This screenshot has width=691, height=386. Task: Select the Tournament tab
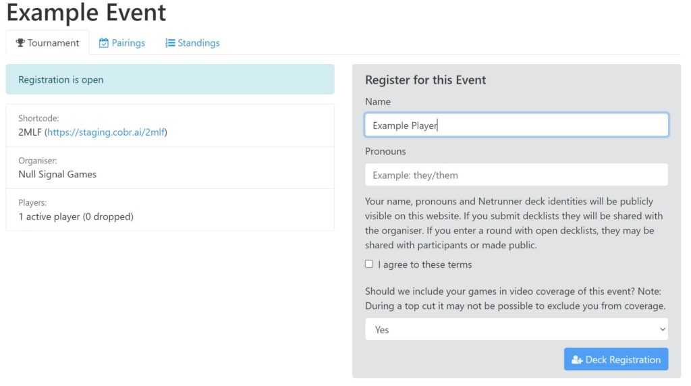(x=48, y=43)
